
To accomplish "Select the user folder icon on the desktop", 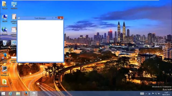I will [5, 5].
